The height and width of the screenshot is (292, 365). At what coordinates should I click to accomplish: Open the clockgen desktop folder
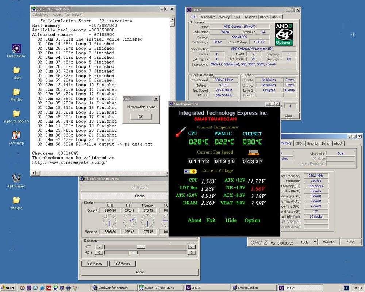pyautogui.click(x=16, y=200)
